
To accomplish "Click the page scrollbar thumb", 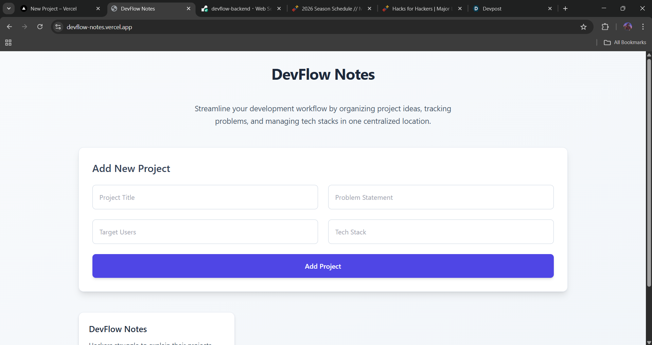I will (x=649, y=172).
